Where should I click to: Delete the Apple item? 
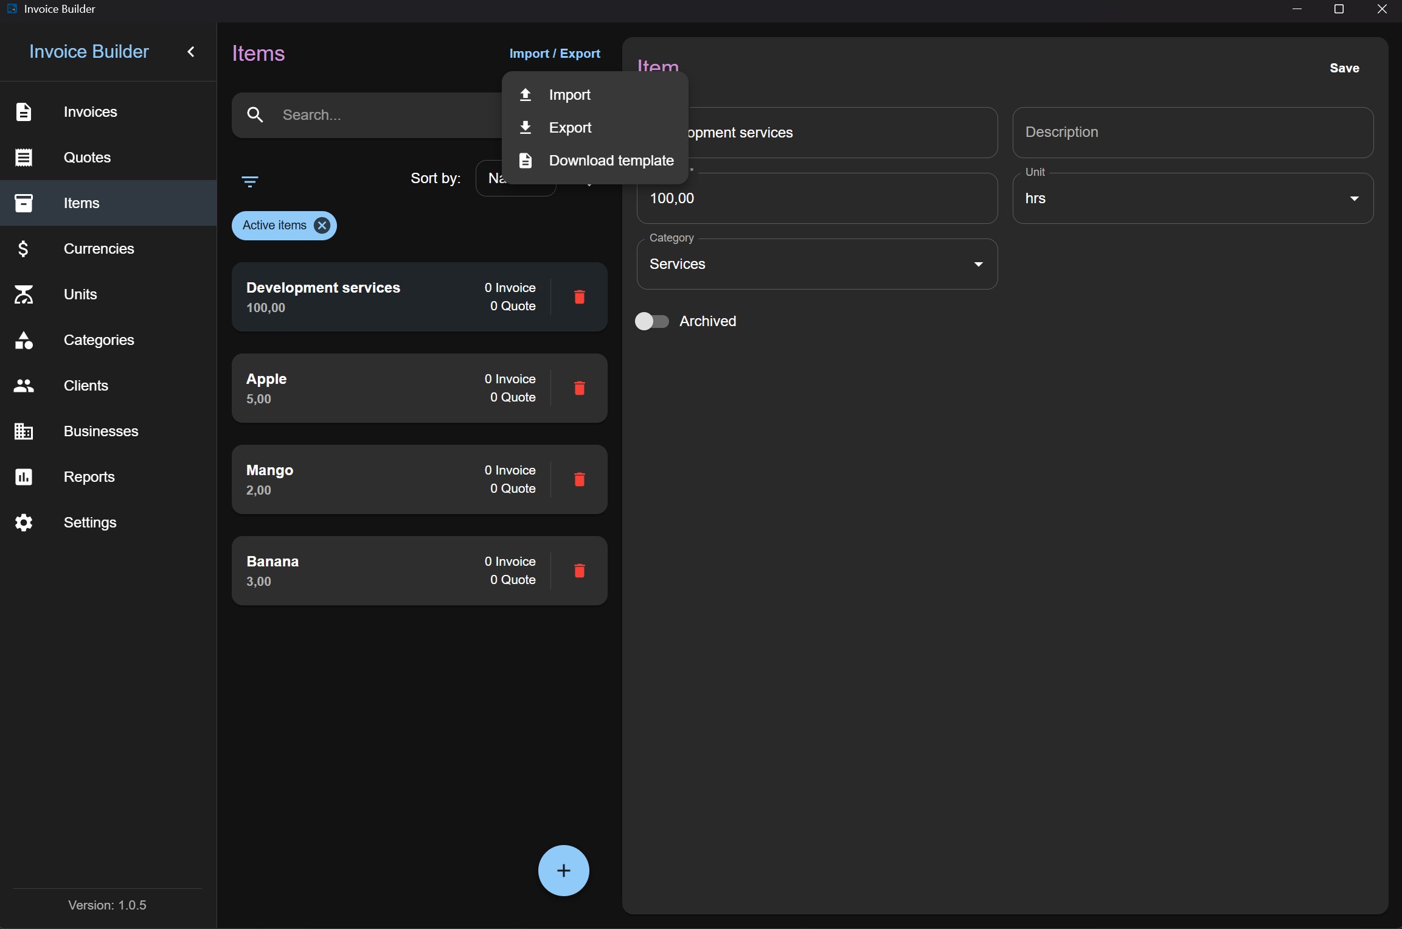pyautogui.click(x=580, y=388)
